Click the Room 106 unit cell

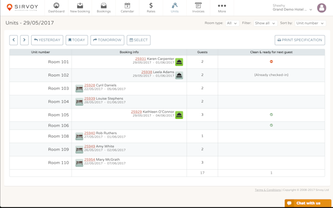pos(41,126)
